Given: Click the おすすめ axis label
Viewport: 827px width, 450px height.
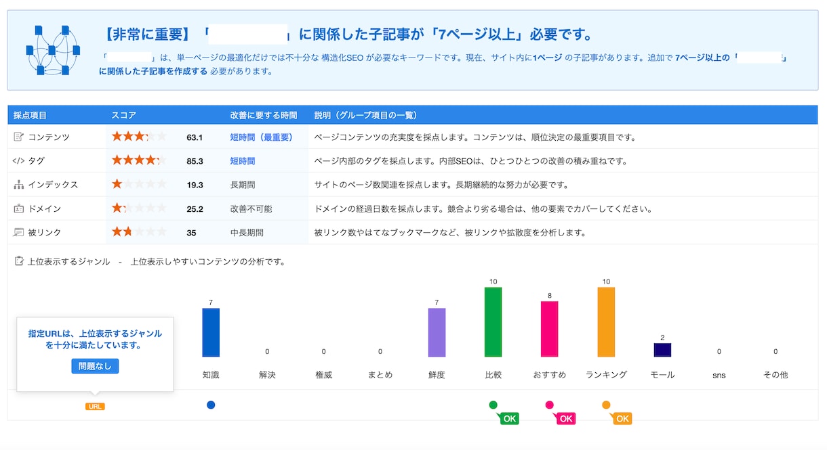Looking at the screenshot, I should tap(550, 375).
